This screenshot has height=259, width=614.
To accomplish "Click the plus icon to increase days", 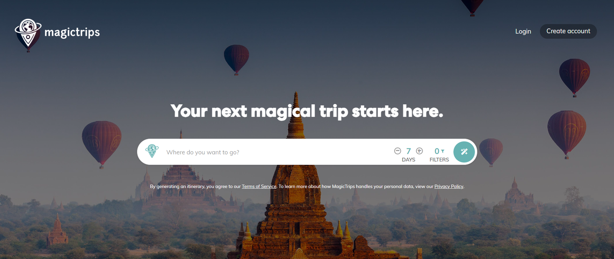I will click(419, 151).
